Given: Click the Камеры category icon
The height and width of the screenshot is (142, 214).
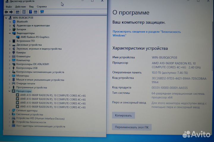Looking at the screenshot, I should tap(14, 53).
